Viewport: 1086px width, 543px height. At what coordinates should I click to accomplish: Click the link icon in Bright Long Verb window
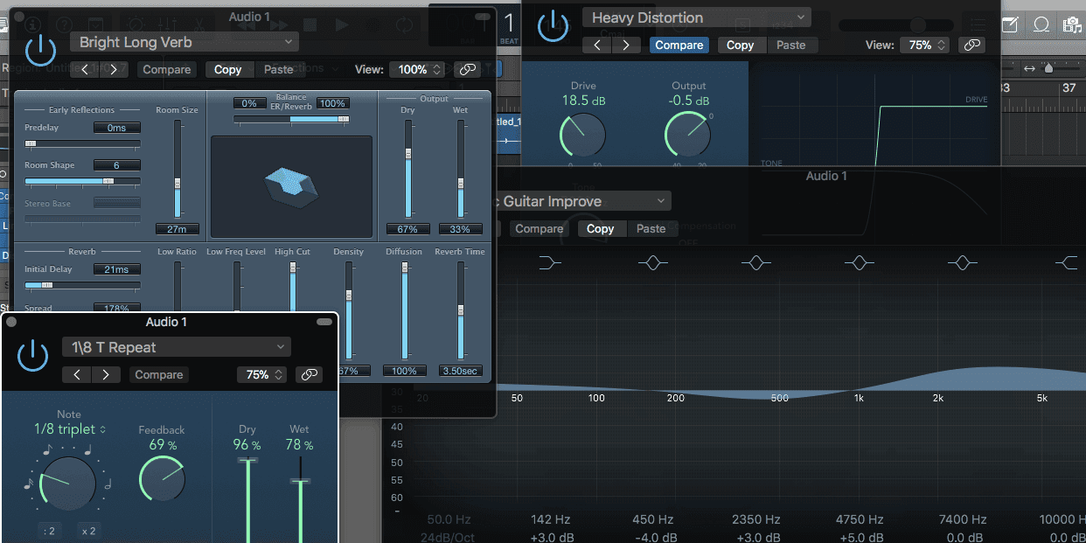(467, 68)
